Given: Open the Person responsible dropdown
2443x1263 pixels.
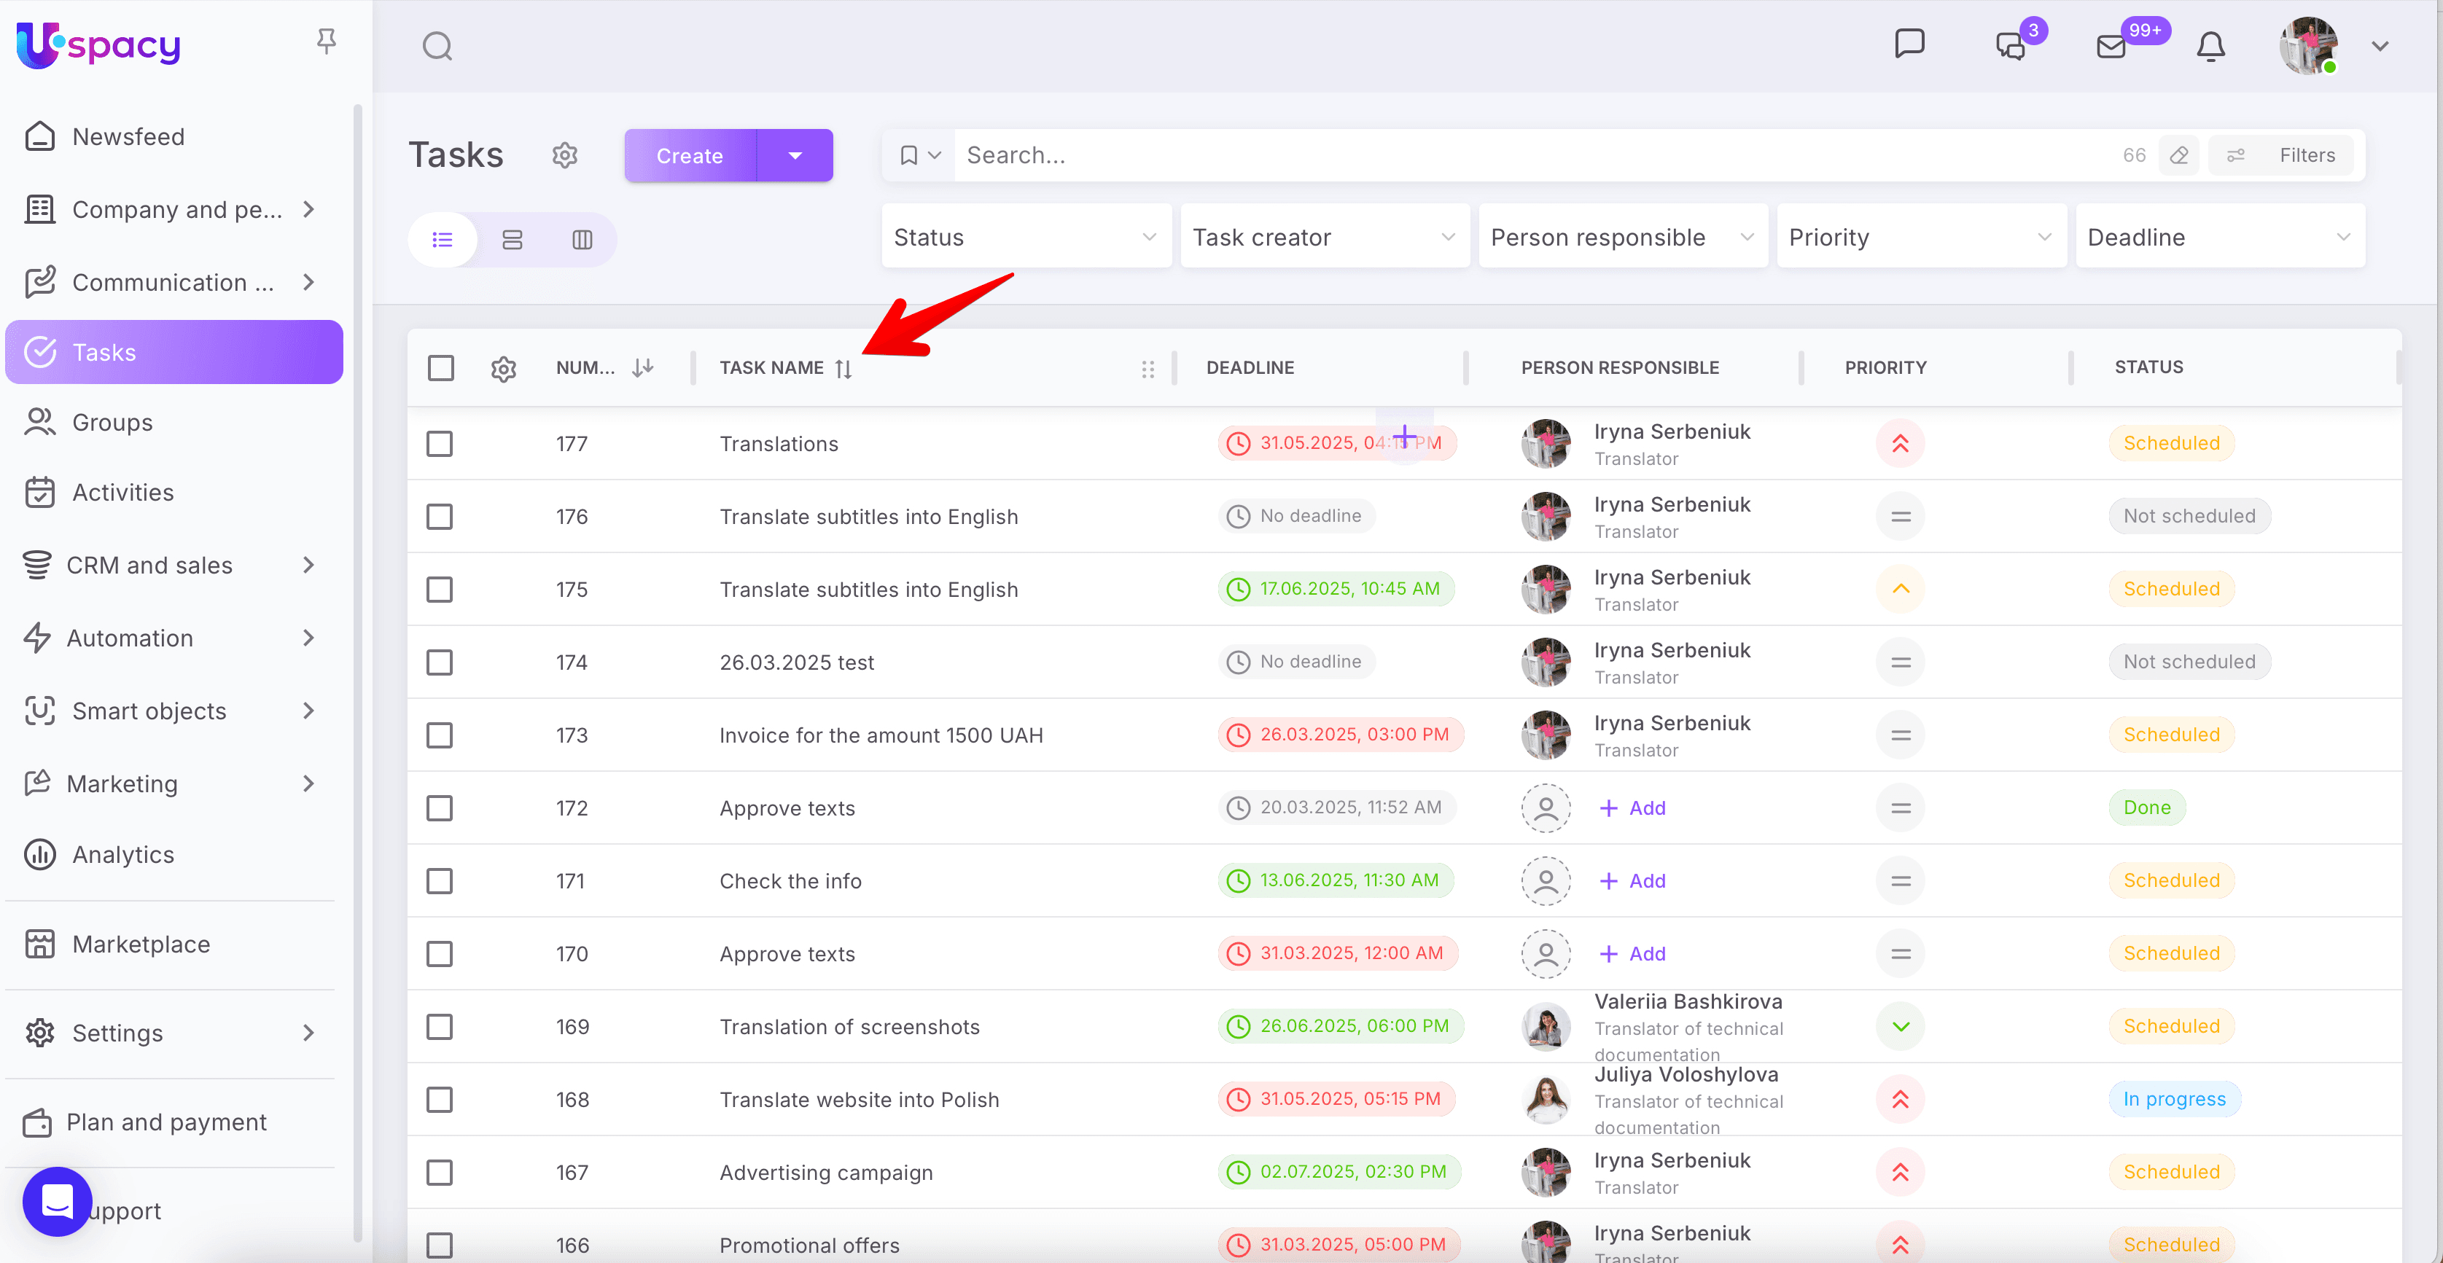Looking at the screenshot, I should 1621,236.
